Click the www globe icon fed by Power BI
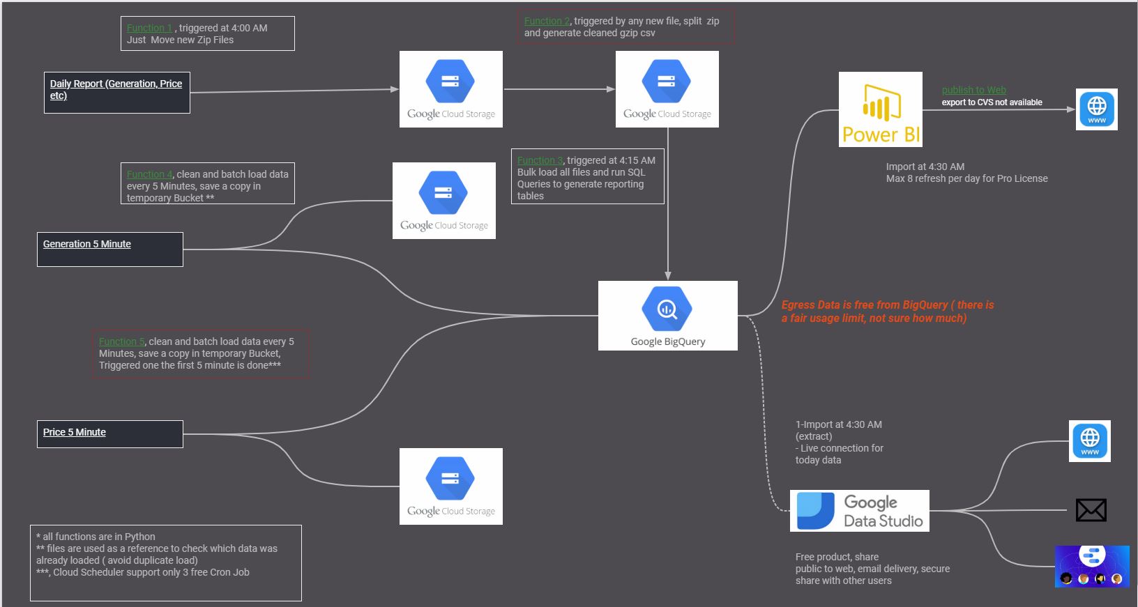Viewport: 1138px width, 607px height. [1097, 109]
